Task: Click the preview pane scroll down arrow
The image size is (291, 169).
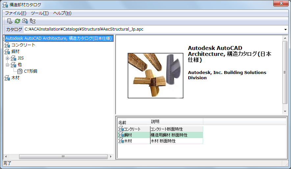Action: pos(285,111)
